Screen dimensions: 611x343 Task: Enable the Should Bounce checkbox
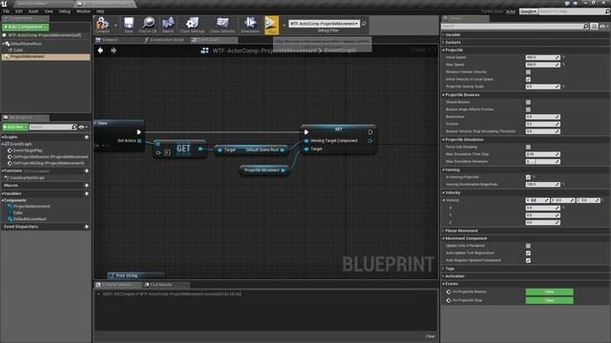click(x=528, y=102)
